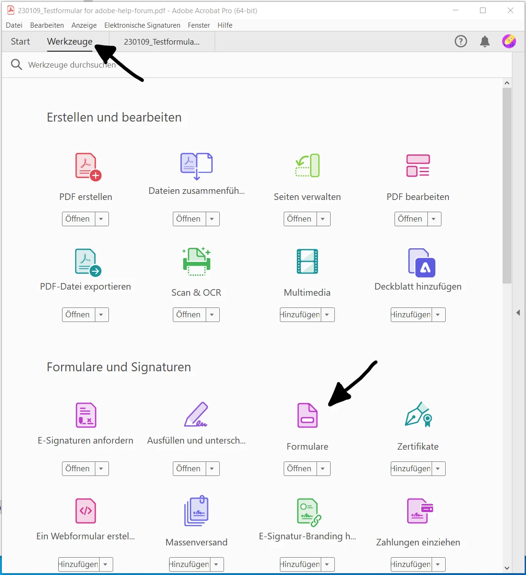Viewport: 526px width, 575px height.
Task: Open the PDF erstellen tool icon
Action: click(x=88, y=167)
